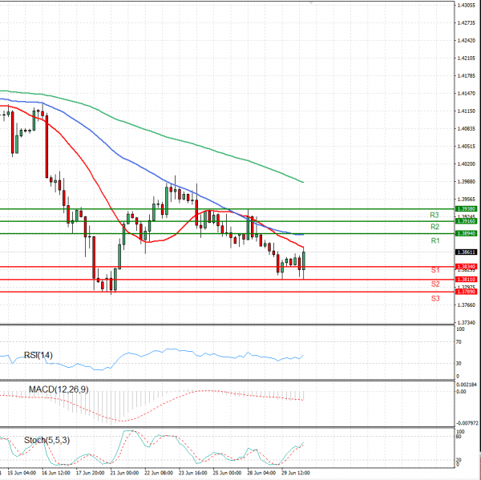This screenshot has width=481, height=480.
Task: Click the S2 support label
Action: [435, 284]
